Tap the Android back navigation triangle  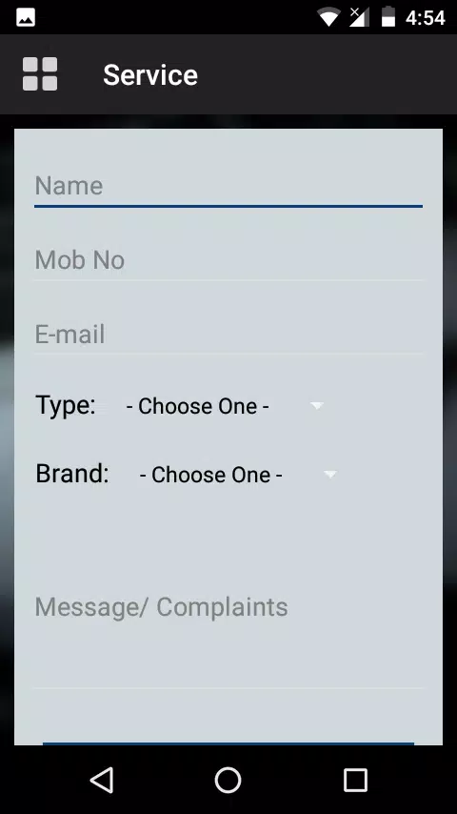(x=102, y=780)
